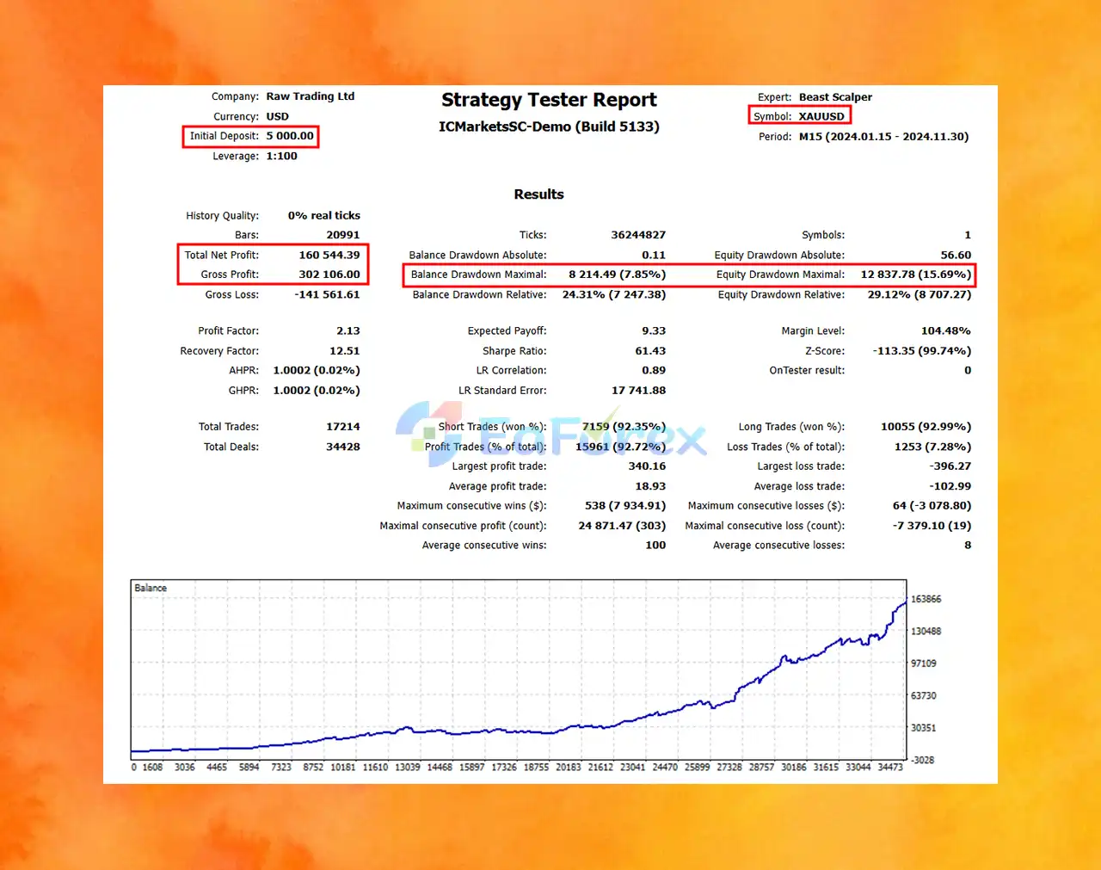Click the Results section heading
This screenshot has height=870, width=1101.
[538, 194]
